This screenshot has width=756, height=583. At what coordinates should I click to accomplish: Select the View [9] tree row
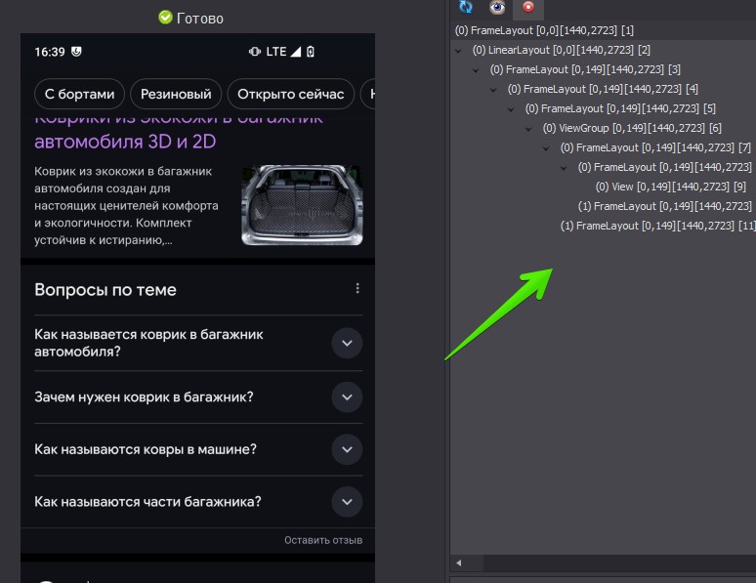click(671, 187)
